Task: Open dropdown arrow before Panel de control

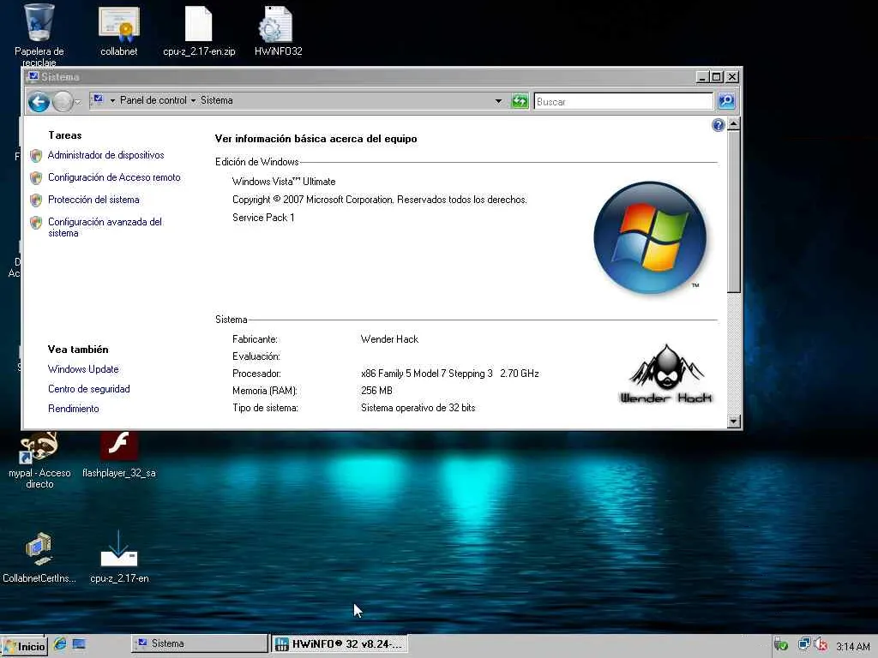Action: pos(112,101)
